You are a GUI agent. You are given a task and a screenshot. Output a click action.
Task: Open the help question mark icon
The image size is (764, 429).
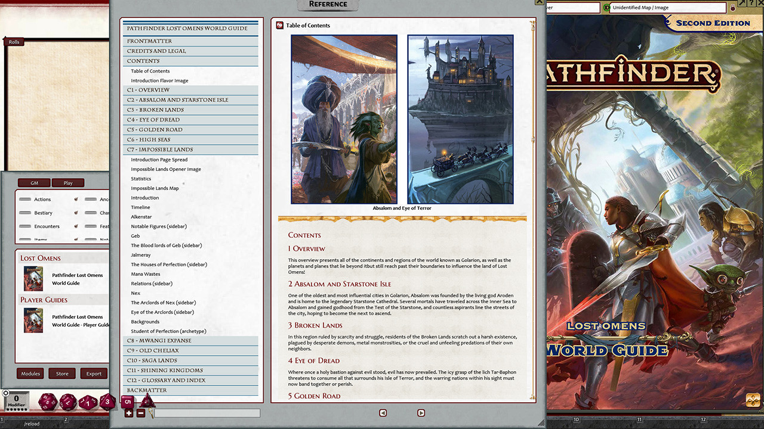pyautogui.click(x=751, y=3)
